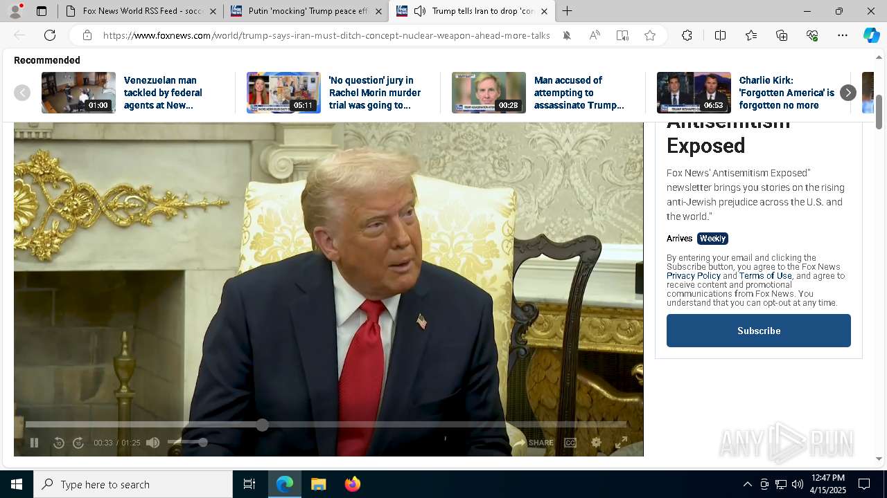887x498 pixels.
Task: Close the Fox News RSS Feed tab
Action: point(213,11)
